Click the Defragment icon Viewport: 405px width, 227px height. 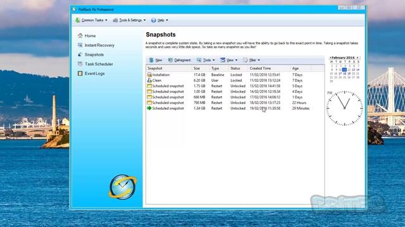click(x=170, y=60)
